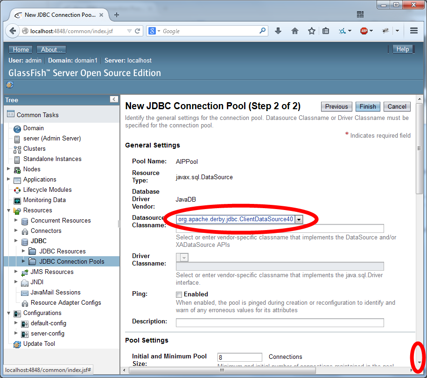Open the Help button in the header
This screenshot has height=378, width=427.
point(402,49)
